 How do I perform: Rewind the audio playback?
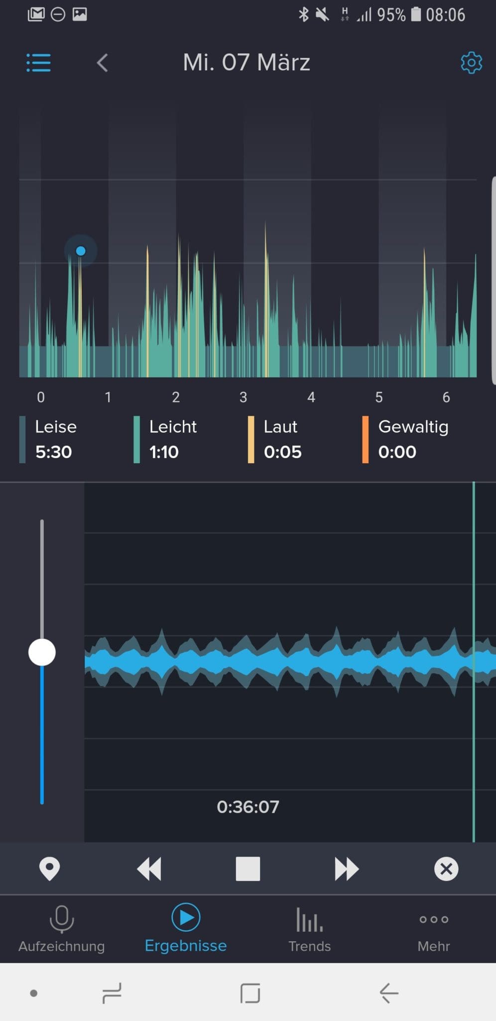tap(149, 869)
